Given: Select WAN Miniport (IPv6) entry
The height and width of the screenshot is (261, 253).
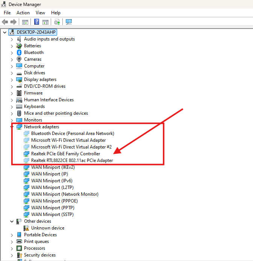Looking at the screenshot, I should tap(52, 181).
